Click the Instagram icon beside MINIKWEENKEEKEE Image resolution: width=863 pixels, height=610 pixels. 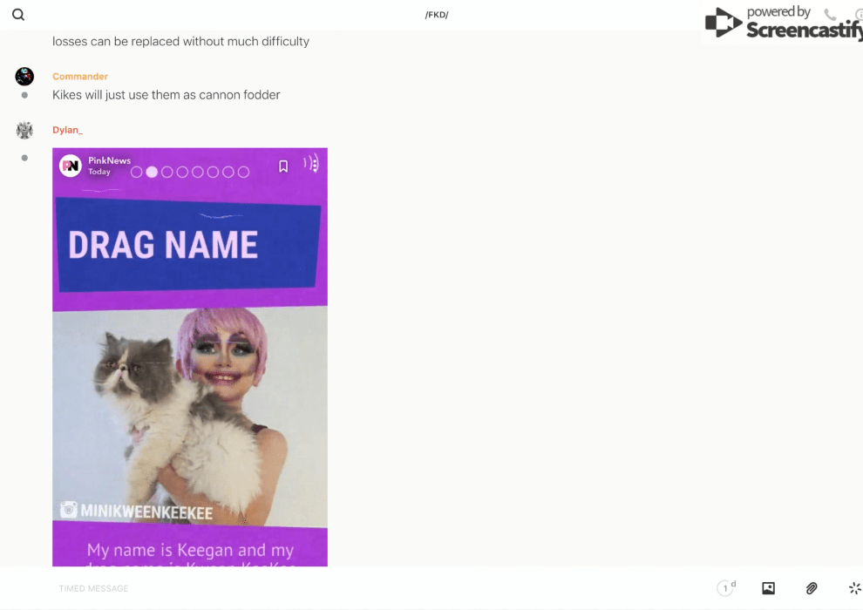68,511
